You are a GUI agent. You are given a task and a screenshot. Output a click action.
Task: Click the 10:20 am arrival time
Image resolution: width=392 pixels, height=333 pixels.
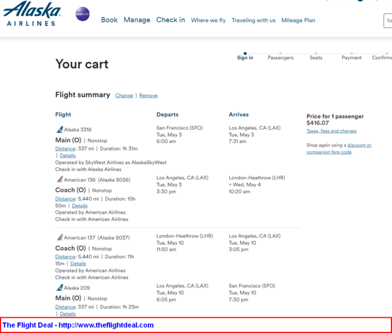239,192
